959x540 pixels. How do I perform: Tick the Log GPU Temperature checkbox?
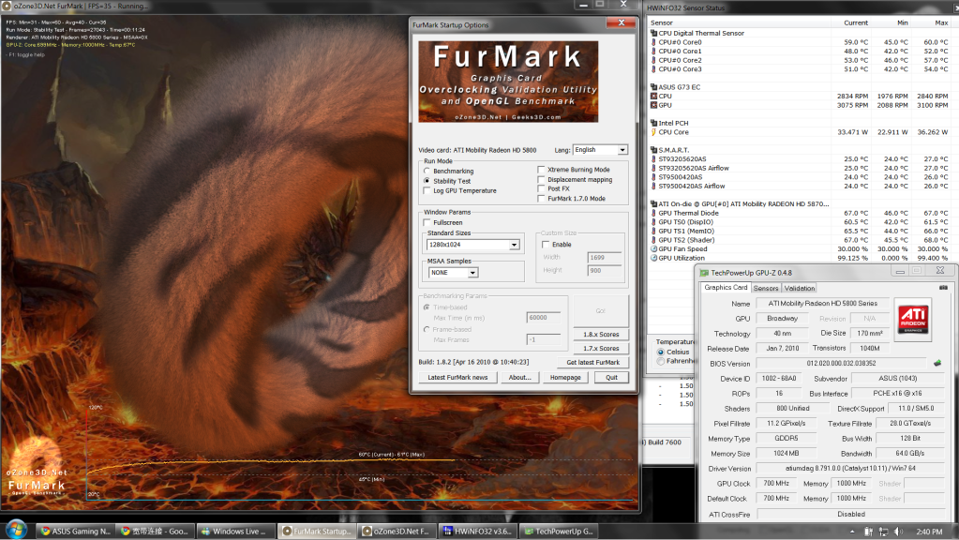tap(427, 190)
